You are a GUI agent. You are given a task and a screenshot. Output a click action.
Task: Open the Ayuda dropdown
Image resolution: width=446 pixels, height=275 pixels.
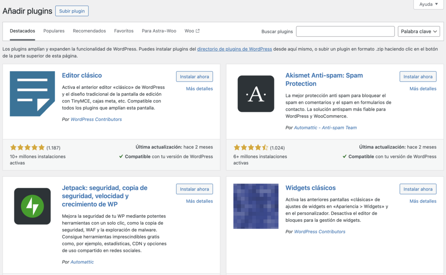tap(427, 4)
